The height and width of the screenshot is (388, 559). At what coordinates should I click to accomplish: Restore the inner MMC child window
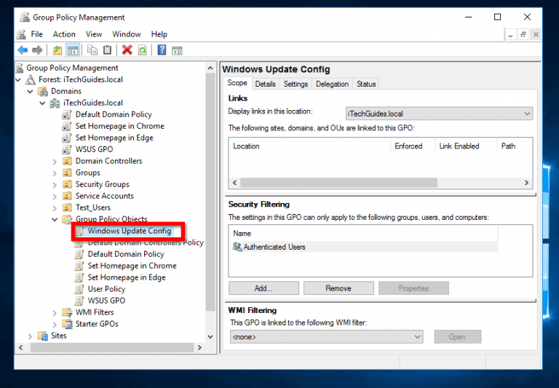click(x=523, y=35)
